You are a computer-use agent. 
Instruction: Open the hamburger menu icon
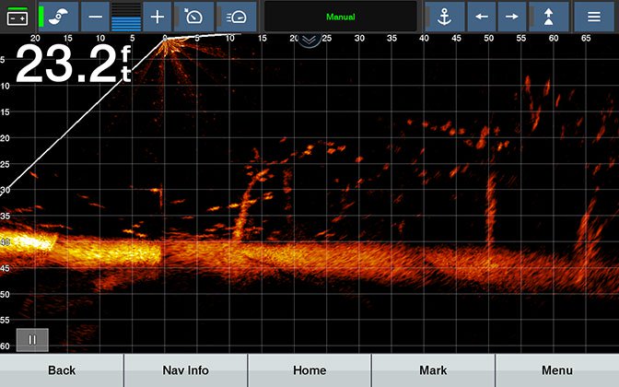[x=594, y=17]
